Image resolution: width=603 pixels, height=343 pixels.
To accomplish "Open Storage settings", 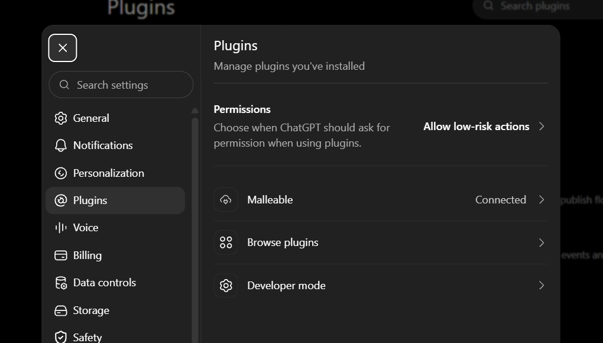I will click(115, 310).
